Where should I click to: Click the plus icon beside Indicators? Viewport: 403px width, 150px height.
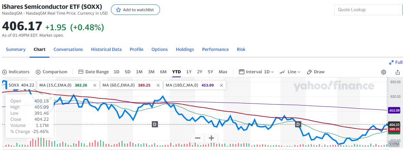pyautogui.click(x=4, y=72)
